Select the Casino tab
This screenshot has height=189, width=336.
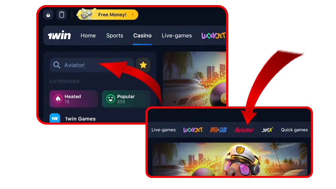tap(142, 36)
